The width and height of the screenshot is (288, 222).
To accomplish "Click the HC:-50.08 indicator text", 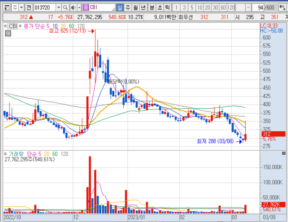I will coord(271,31).
